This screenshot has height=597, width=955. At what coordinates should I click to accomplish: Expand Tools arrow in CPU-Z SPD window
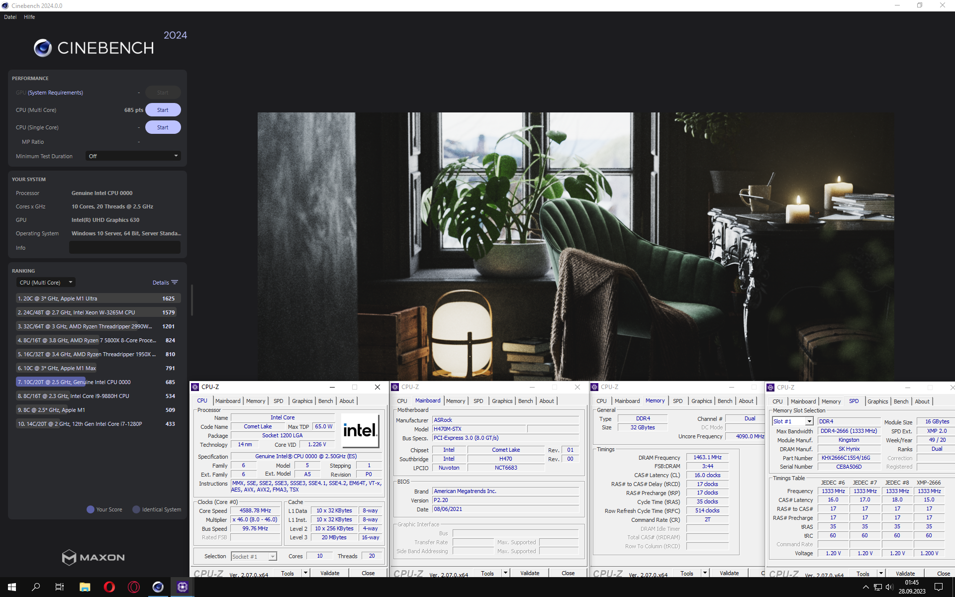pos(881,573)
